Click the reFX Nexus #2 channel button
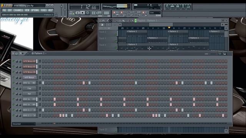The image size is (246, 138). (30, 61)
